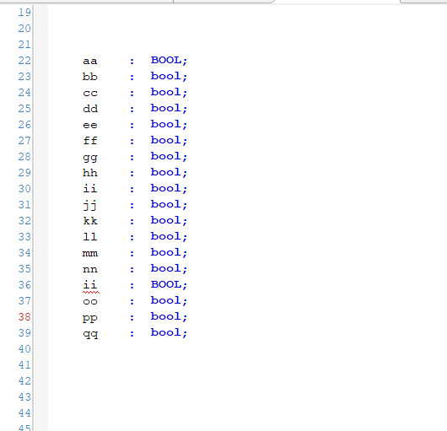
Task: Select the bool type of bb
Action: click(166, 76)
